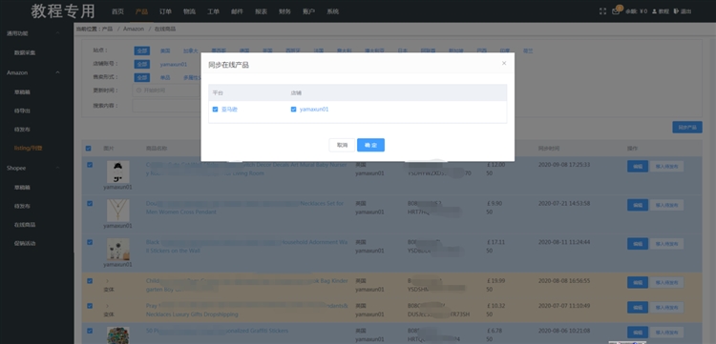Open 待发布 under the Shopee section
The image size is (716, 344).
click(x=22, y=206)
